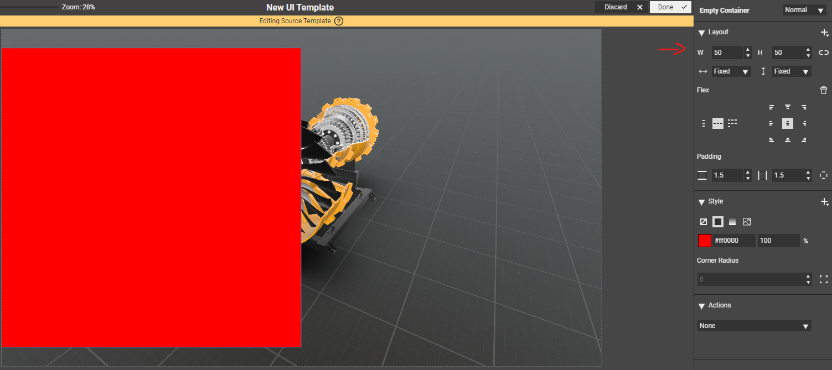Select the vertical flex direction icon
The image size is (832, 370).
click(703, 123)
